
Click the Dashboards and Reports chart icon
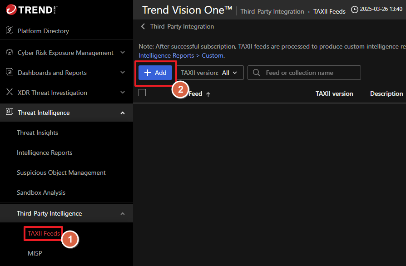[9, 73]
